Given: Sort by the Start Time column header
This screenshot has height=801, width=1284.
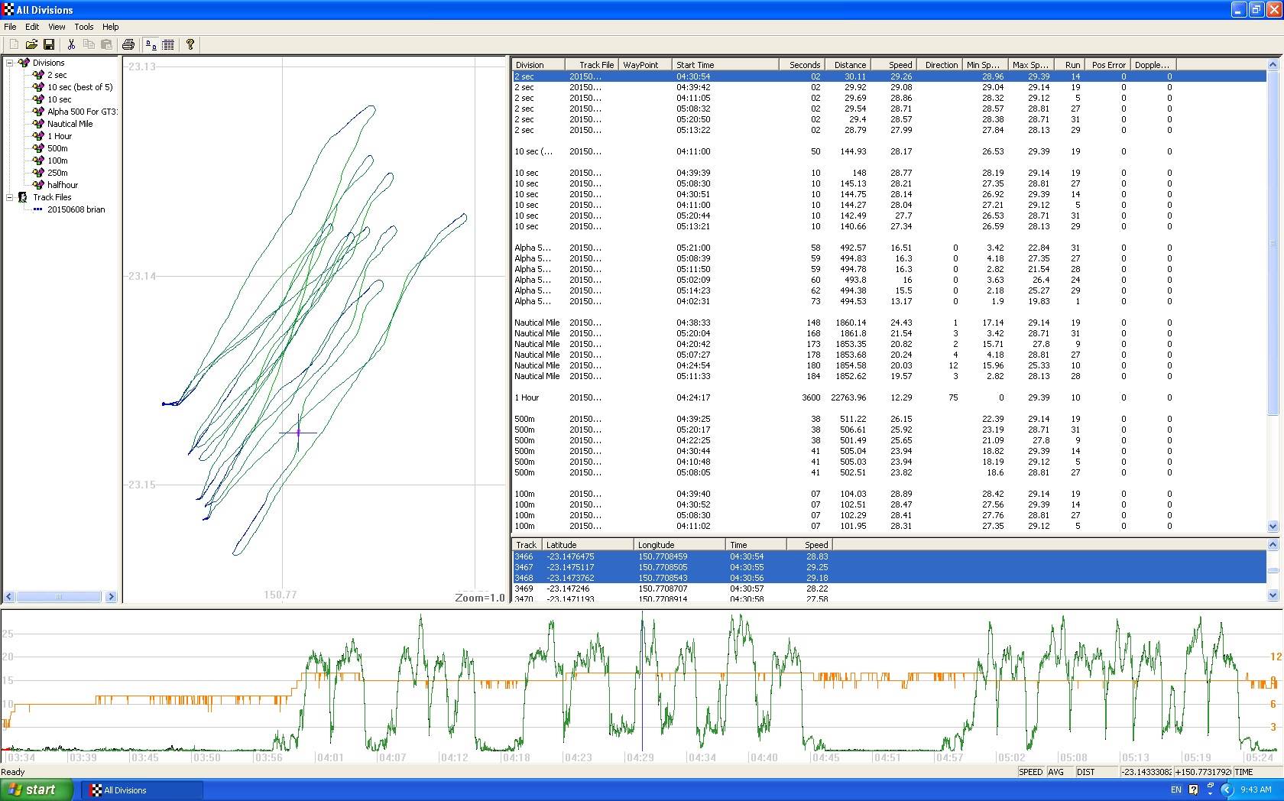Looking at the screenshot, I should [725, 65].
